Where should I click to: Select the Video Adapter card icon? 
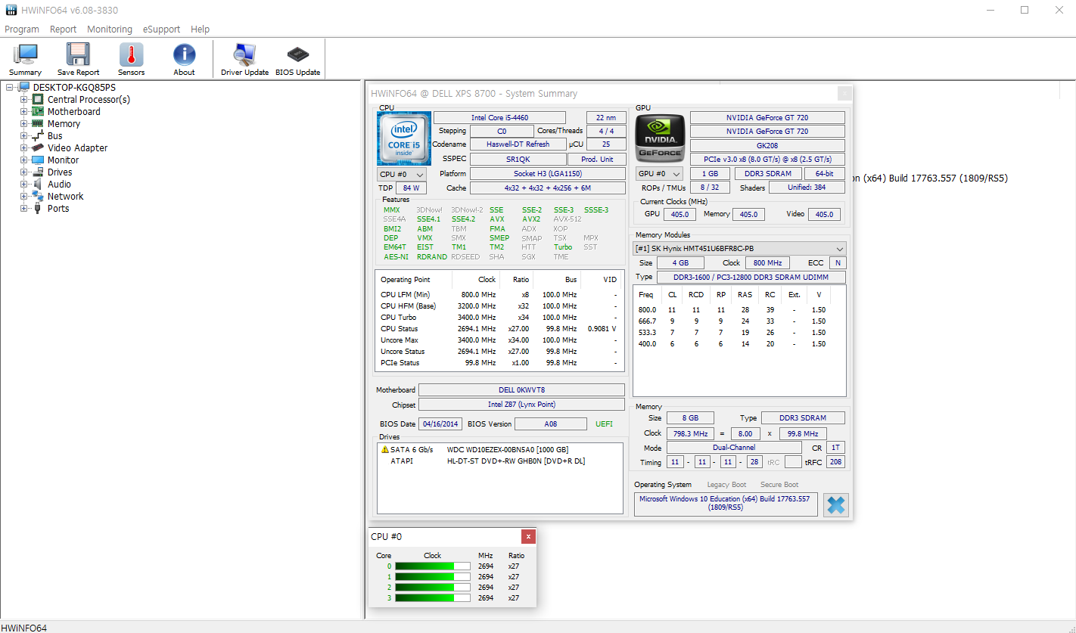[x=38, y=147]
